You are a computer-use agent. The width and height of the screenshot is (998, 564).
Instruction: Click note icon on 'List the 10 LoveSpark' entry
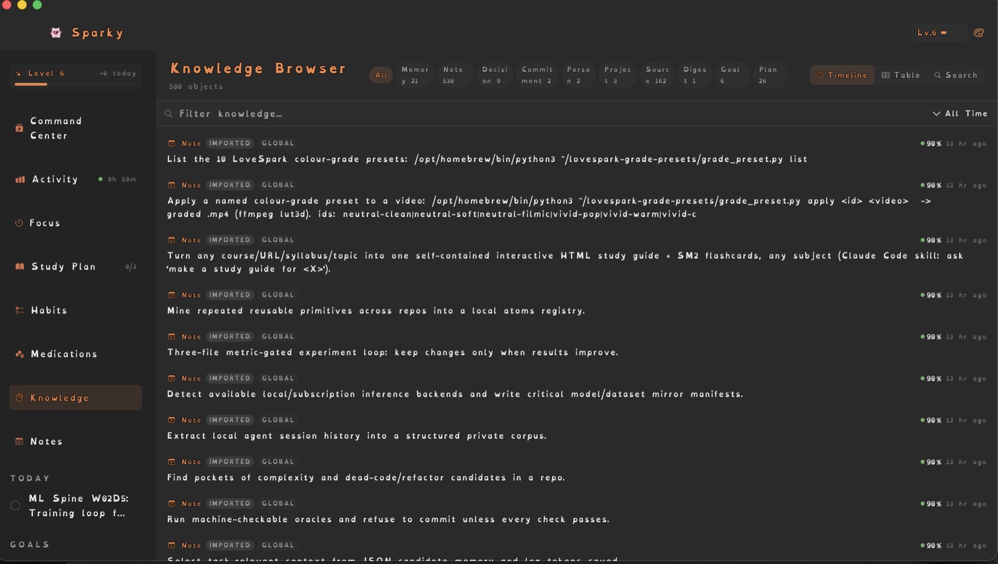tap(172, 143)
